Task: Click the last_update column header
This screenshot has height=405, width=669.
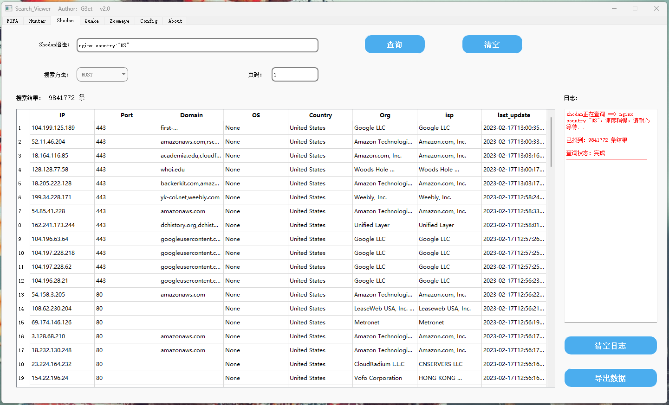Action: (514, 115)
